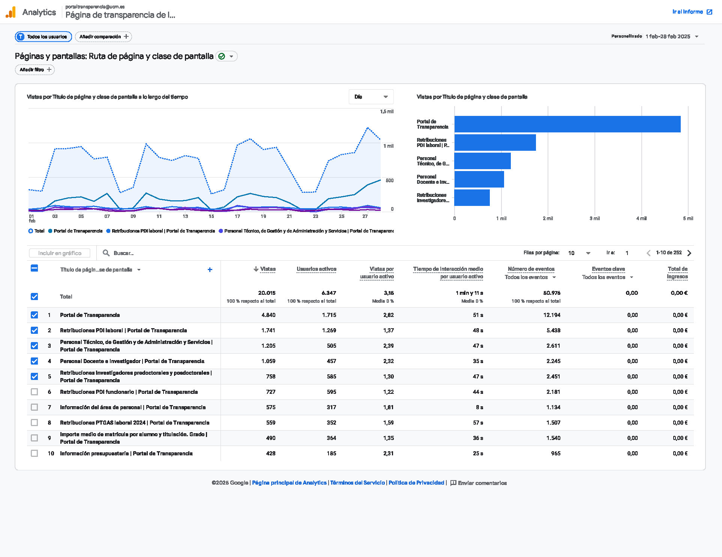The image size is (722, 557).
Task: Check row 6 Retribuciones PDI funcionario checkbox
Action: click(x=34, y=392)
